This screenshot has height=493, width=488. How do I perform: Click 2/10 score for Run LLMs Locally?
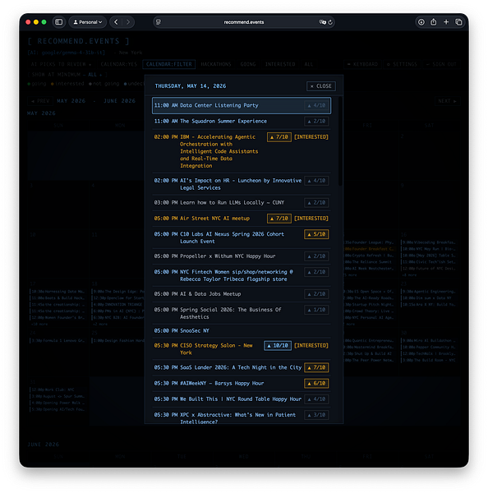coord(316,203)
